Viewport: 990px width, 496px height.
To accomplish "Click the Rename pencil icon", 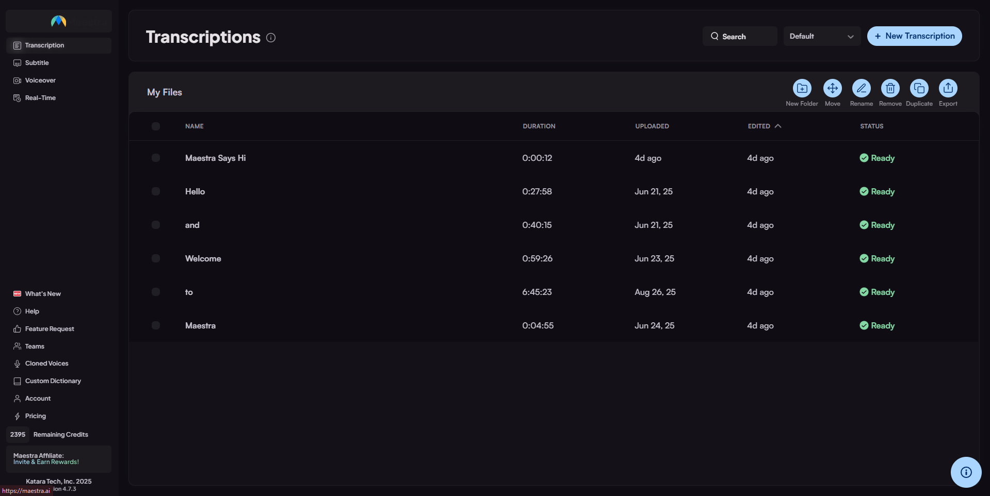I will pos(861,88).
